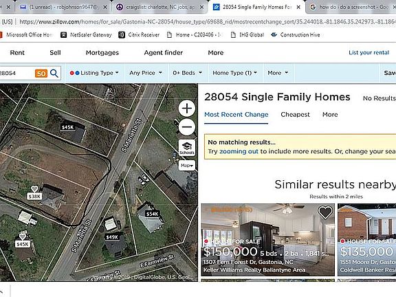
Task: Click the List your rental link
Action: click(x=368, y=52)
